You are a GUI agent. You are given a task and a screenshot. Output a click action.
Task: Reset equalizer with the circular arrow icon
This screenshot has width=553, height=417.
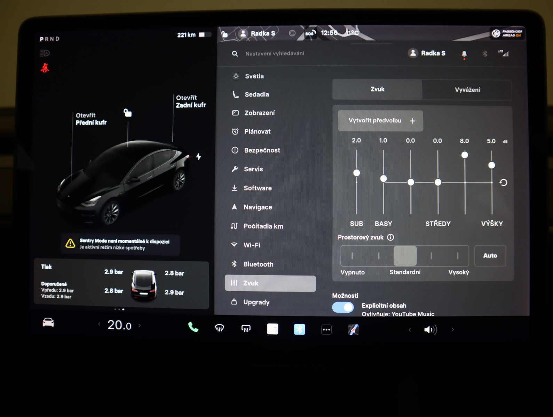503,182
